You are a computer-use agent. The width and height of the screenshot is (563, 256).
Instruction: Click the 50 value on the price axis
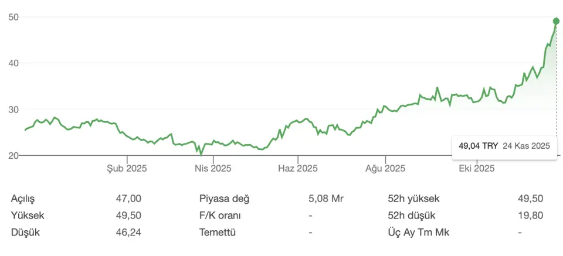click(14, 17)
